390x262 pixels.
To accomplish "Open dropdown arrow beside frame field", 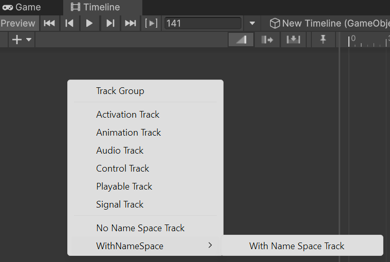I will [x=252, y=23].
